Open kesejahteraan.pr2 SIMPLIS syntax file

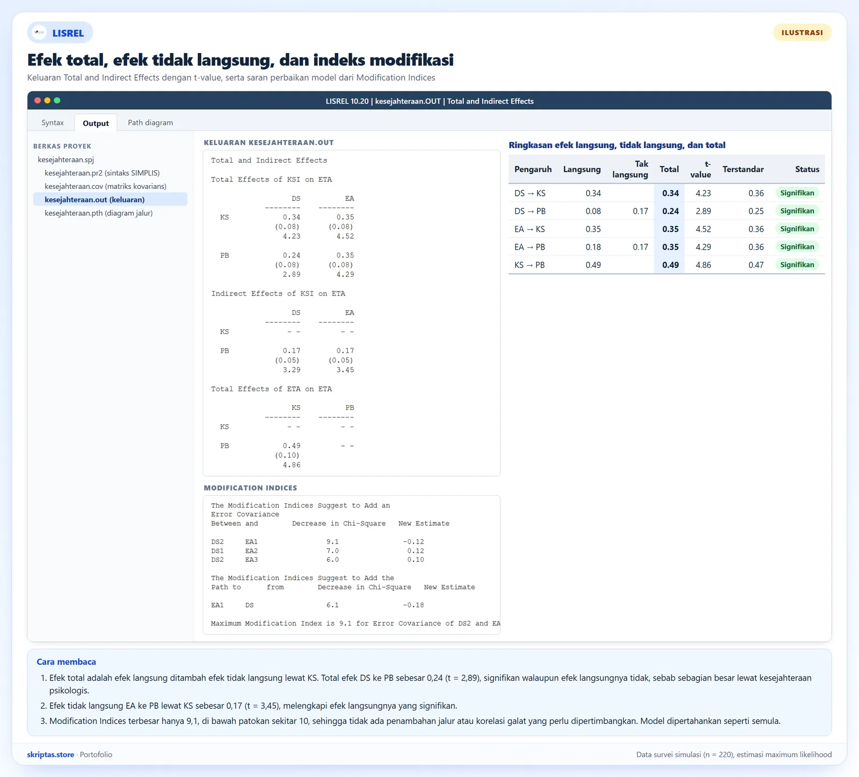click(x=102, y=173)
